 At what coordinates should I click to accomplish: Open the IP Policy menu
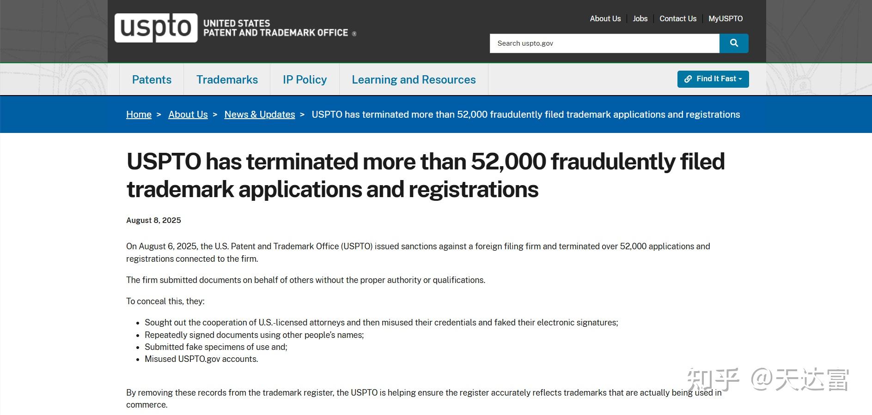click(x=305, y=79)
